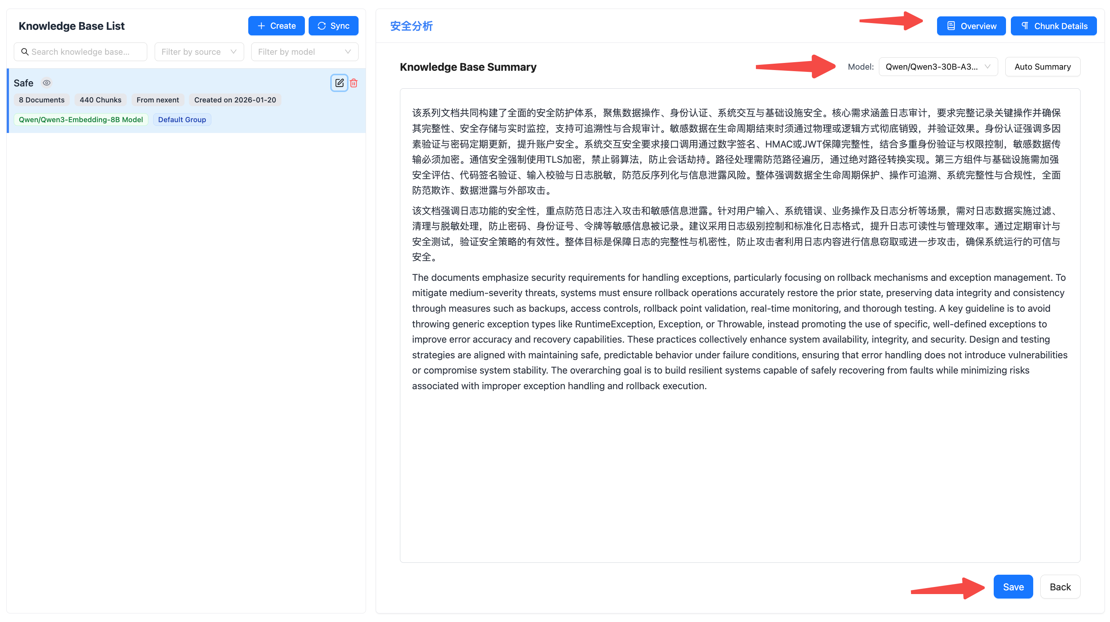Expand the Model selector Qwen/Qwen3-30B dropdown

point(938,67)
